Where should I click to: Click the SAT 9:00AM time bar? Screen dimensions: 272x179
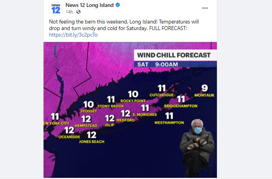(175, 64)
